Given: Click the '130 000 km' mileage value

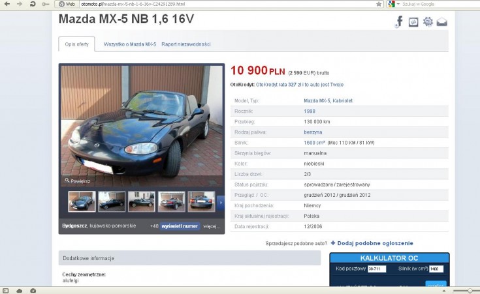Looking at the screenshot, I should click(x=317, y=122).
